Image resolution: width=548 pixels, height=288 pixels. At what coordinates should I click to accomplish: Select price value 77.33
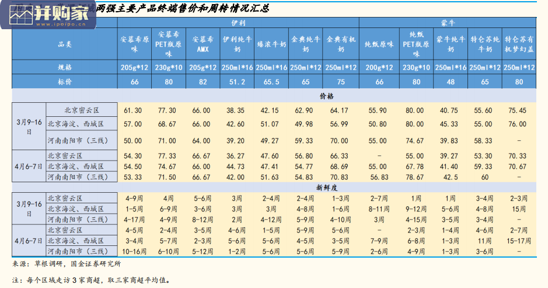tap(167, 156)
